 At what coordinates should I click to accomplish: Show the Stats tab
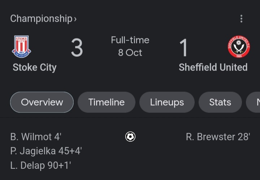click(x=220, y=102)
